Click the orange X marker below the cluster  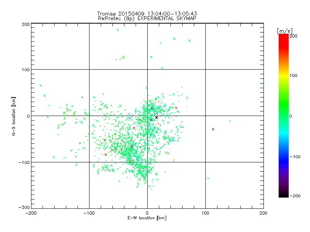point(174,160)
